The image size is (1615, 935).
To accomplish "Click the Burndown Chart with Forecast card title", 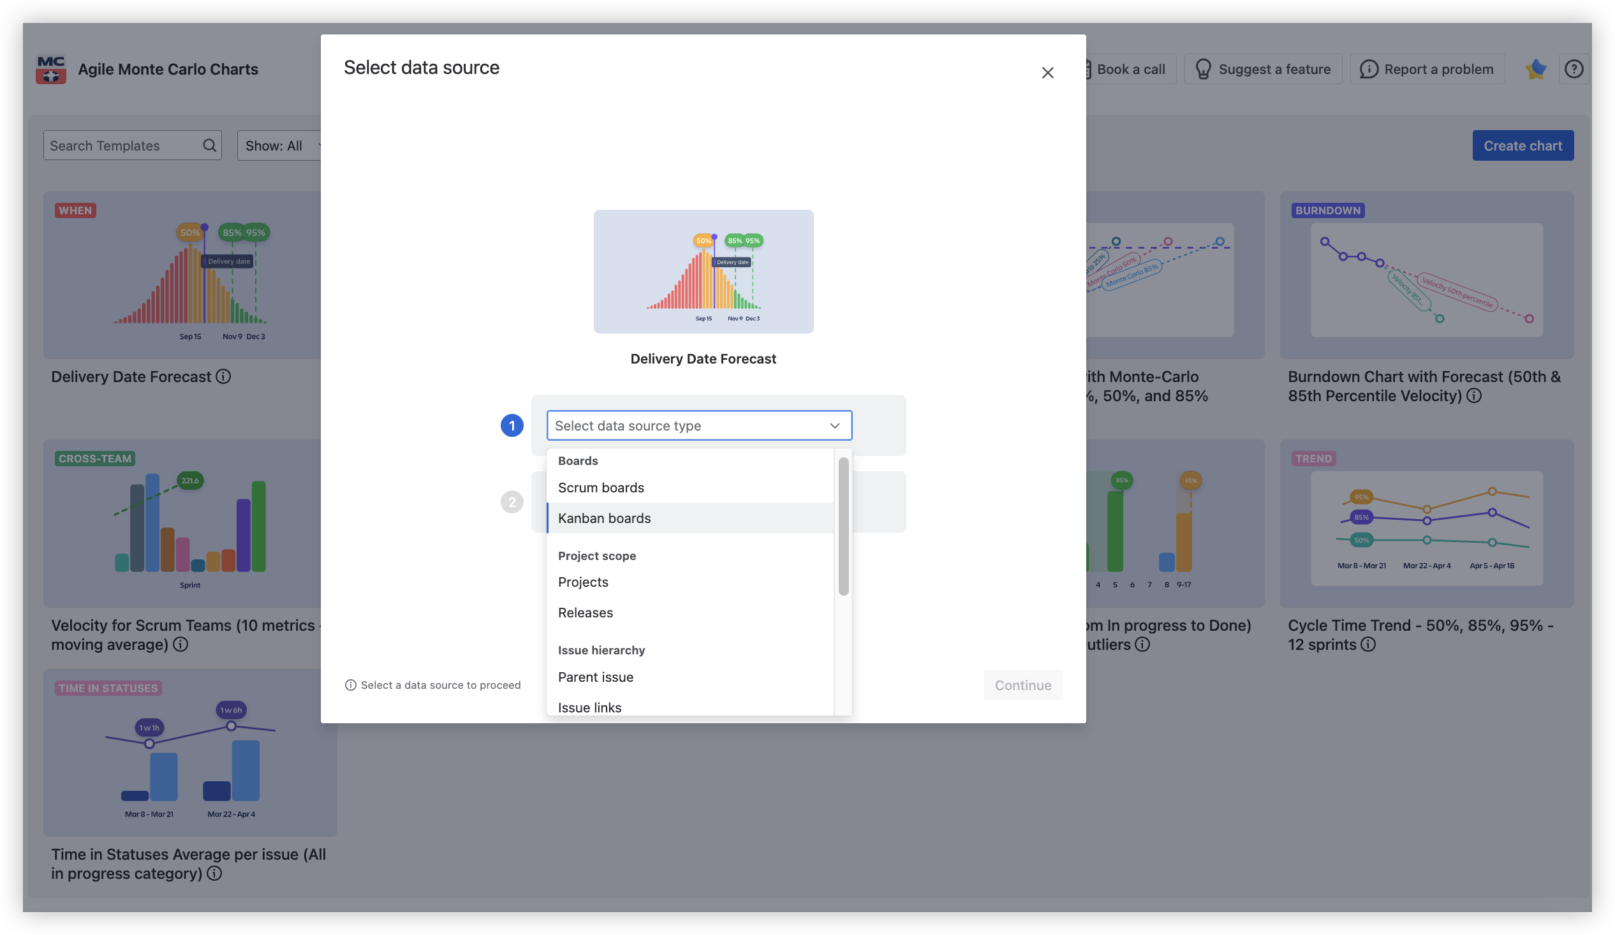I will (x=1424, y=387).
